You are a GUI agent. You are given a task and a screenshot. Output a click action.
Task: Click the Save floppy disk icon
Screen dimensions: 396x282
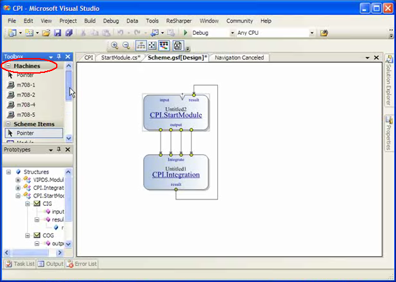pos(57,33)
